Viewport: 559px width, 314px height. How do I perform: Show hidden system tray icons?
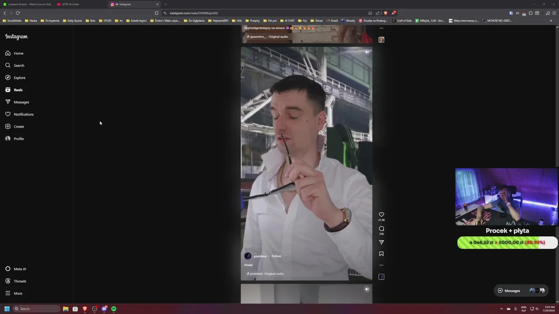click(501, 309)
